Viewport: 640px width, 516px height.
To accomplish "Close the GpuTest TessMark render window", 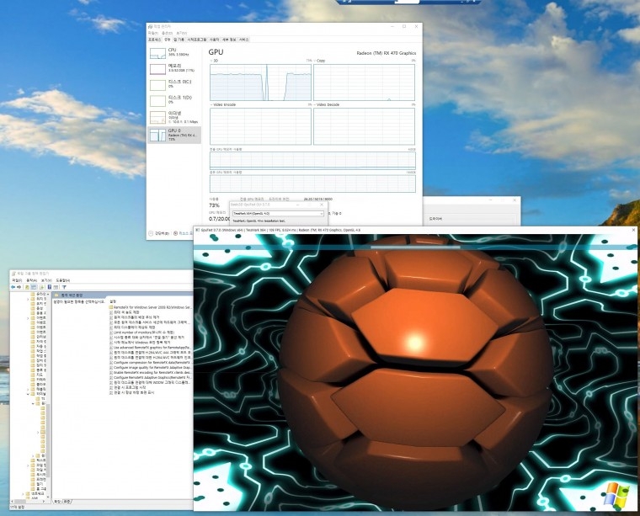I will pos(633,230).
